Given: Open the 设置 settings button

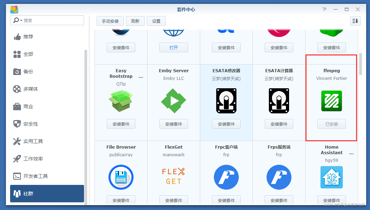Looking at the screenshot, I should [156, 21].
